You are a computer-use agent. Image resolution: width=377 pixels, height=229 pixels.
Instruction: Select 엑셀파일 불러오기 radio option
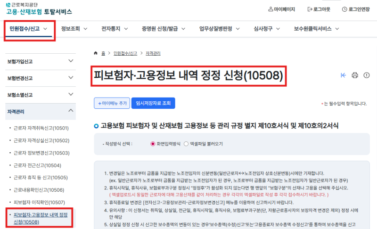click(186, 144)
